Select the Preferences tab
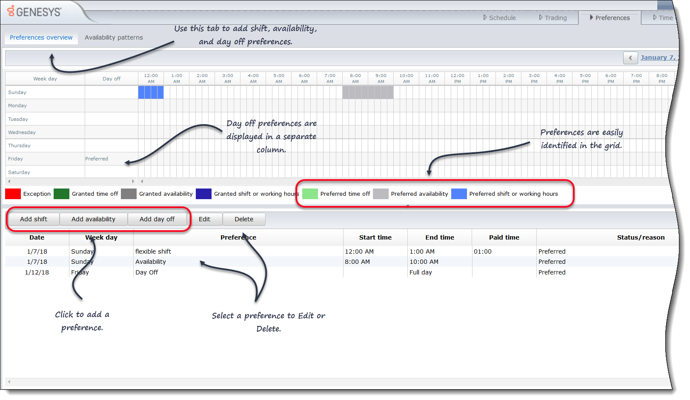Screen dimensions: 690x400 [x=610, y=18]
